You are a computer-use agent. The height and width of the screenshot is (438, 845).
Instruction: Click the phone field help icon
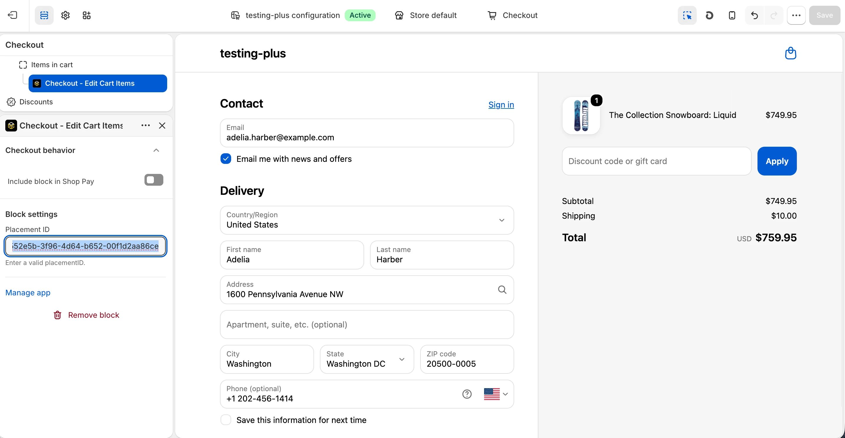467,394
